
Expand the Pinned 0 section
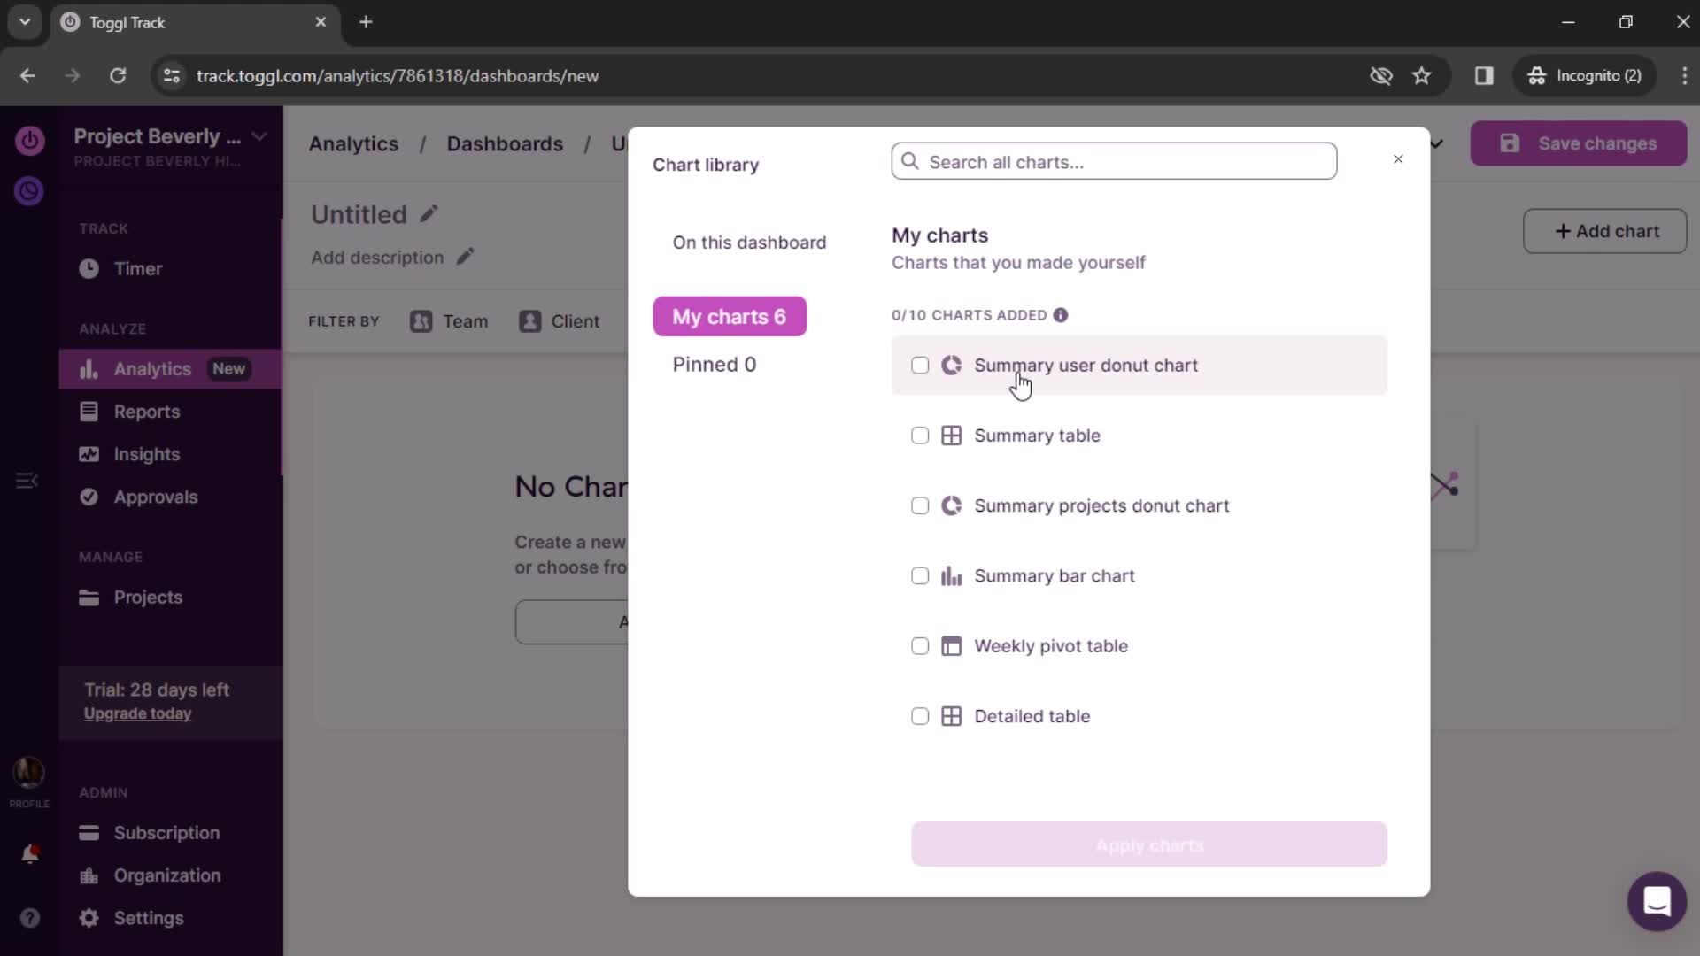(x=714, y=364)
